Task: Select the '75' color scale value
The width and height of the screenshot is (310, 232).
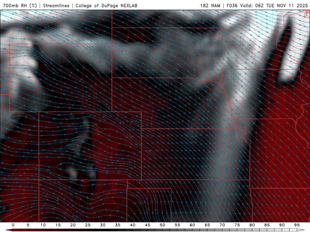Action: point(237,225)
